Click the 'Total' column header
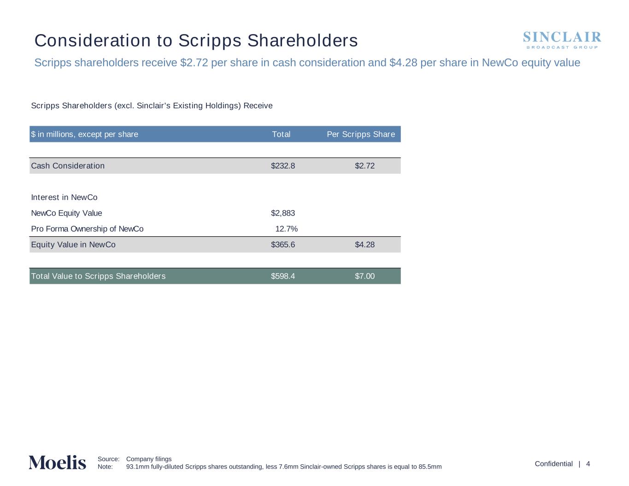 pyautogui.click(x=281, y=135)
